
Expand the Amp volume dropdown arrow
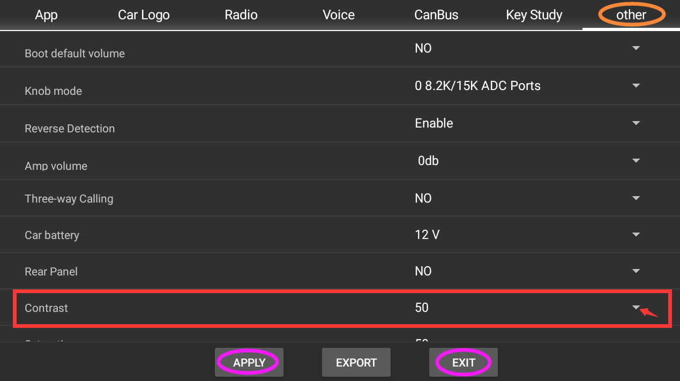point(636,161)
